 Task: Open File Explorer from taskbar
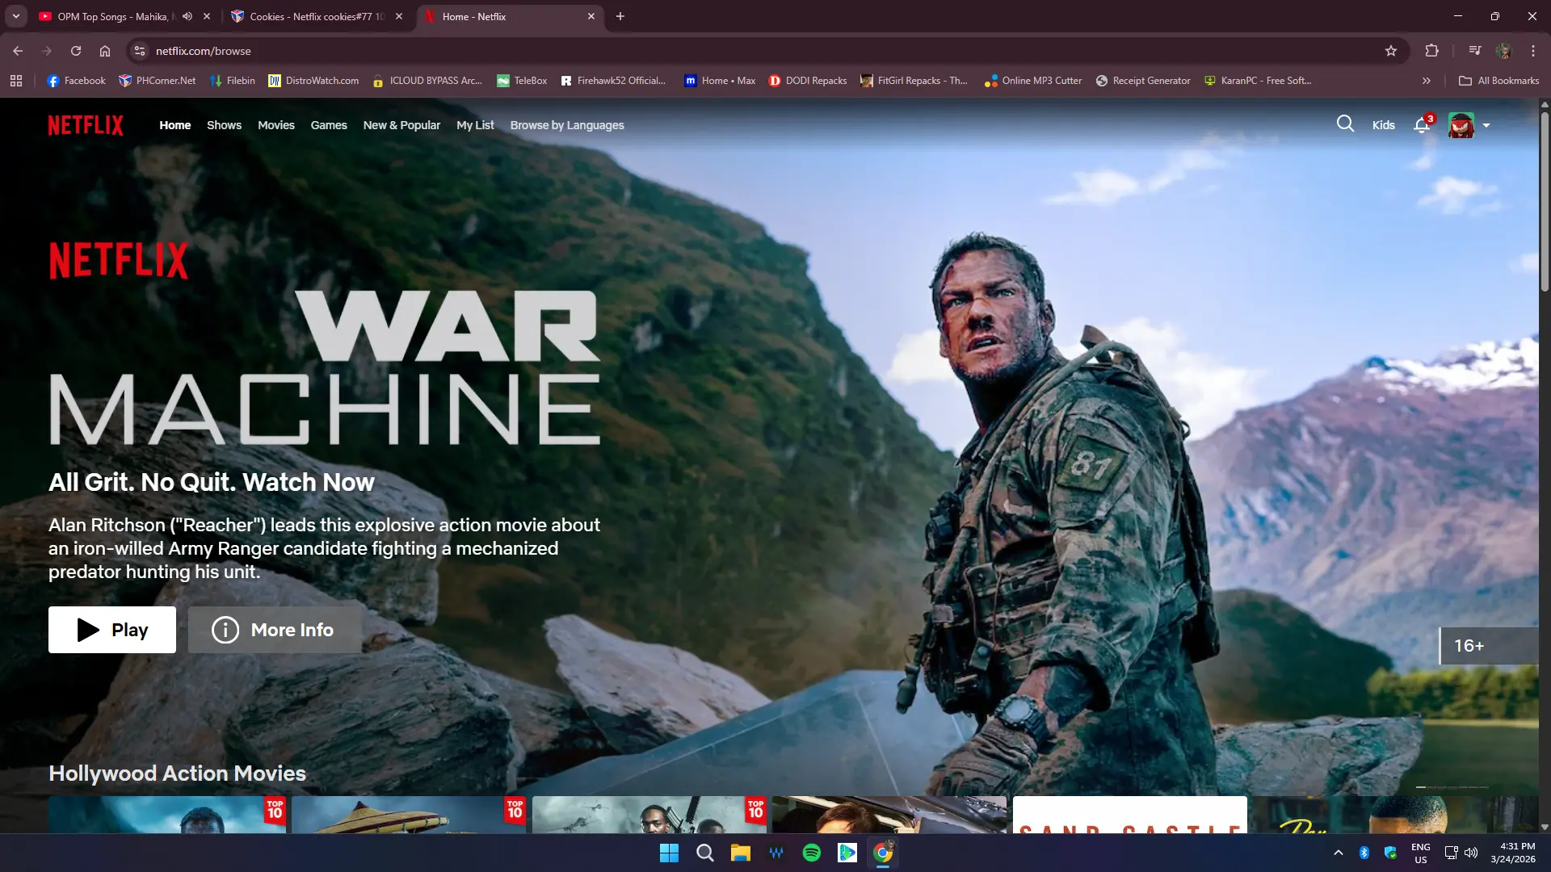(x=740, y=853)
